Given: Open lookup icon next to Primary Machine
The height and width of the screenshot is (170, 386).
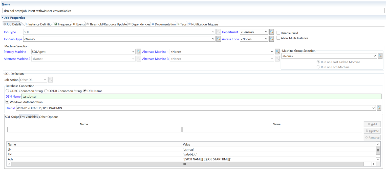Looking at the screenshot, I should tap(139, 51).
